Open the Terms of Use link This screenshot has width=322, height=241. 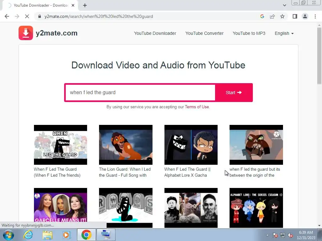(x=197, y=107)
